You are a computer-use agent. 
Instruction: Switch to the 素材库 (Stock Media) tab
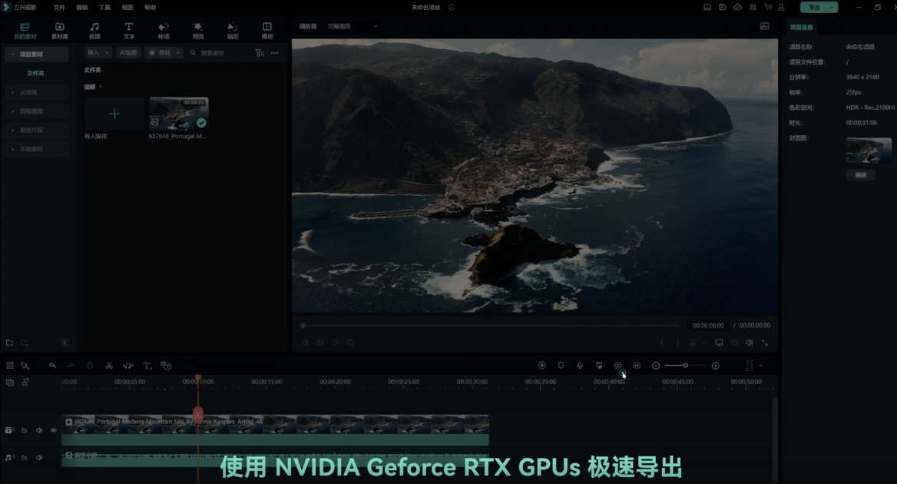(59, 30)
